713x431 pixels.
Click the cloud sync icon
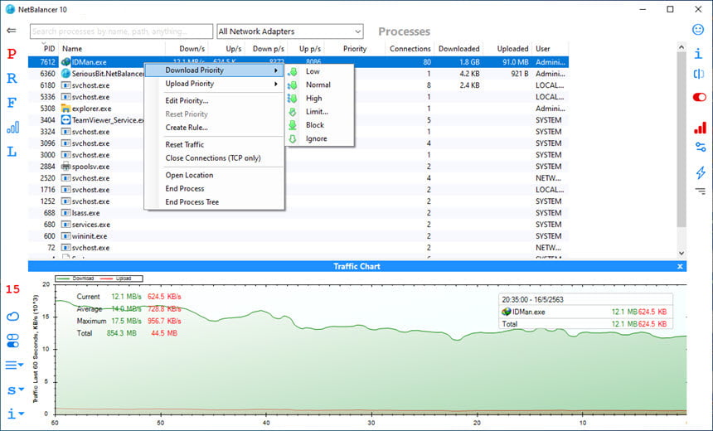[12, 316]
